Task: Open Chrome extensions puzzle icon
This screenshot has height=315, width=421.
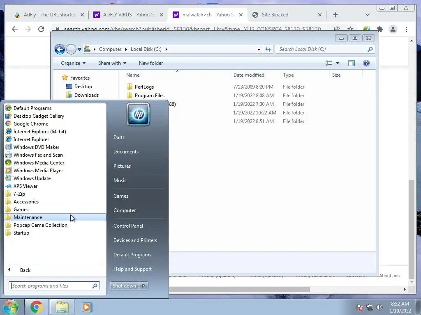Action: point(379,29)
